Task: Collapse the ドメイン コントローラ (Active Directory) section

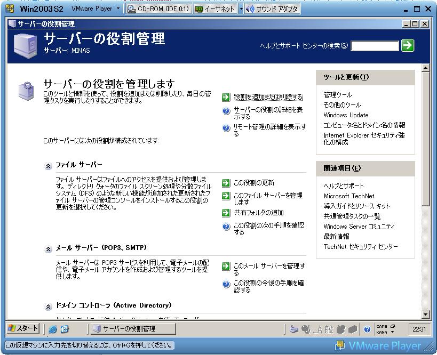Action: pyautogui.click(x=48, y=307)
